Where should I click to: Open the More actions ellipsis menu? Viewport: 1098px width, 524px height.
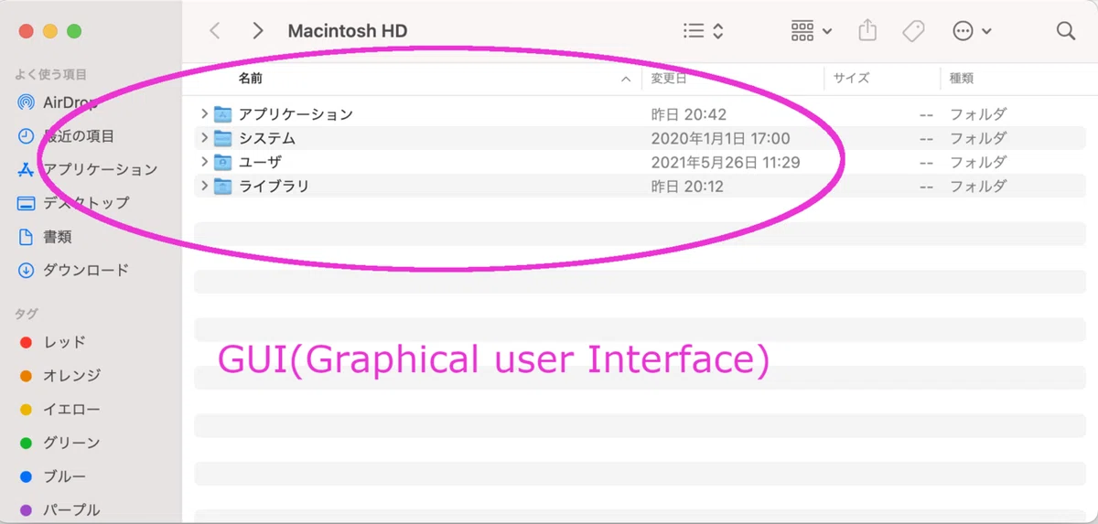[972, 31]
